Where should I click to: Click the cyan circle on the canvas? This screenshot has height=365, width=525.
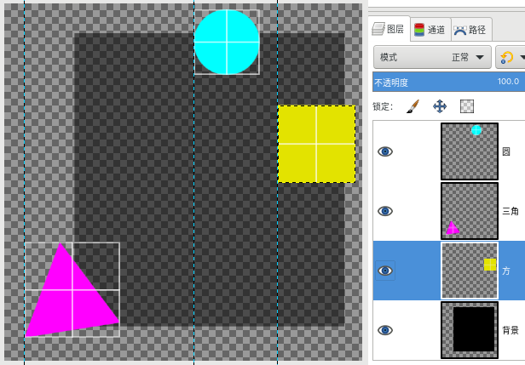(x=227, y=43)
